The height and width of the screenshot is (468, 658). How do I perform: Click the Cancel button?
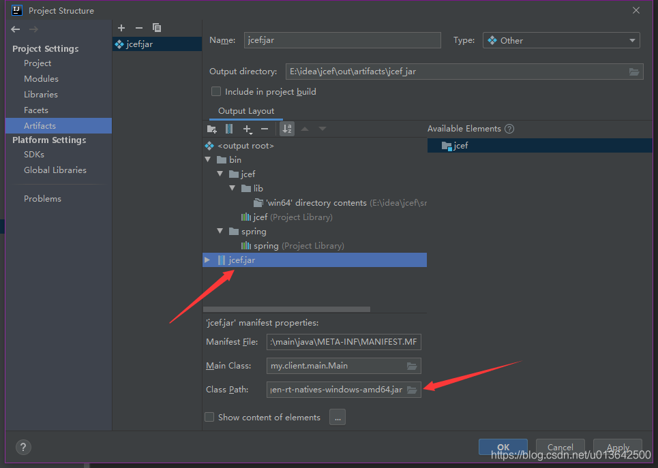click(560, 447)
